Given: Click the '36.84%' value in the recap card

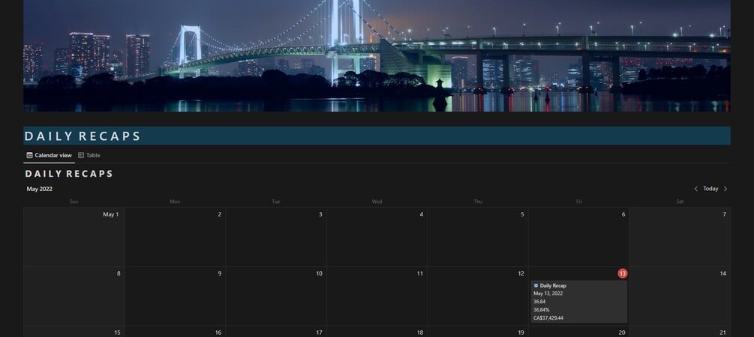Looking at the screenshot, I should tap(541, 310).
